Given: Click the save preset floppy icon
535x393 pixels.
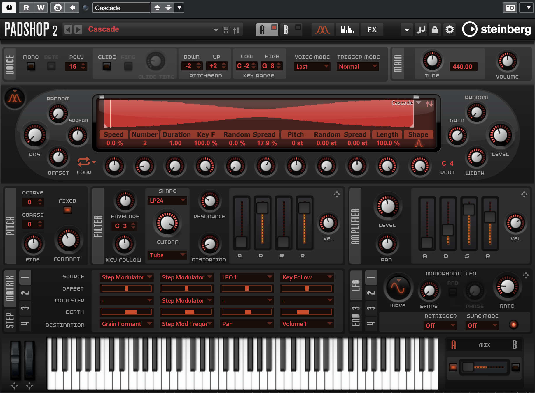Looking at the screenshot, I should coord(226,30).
